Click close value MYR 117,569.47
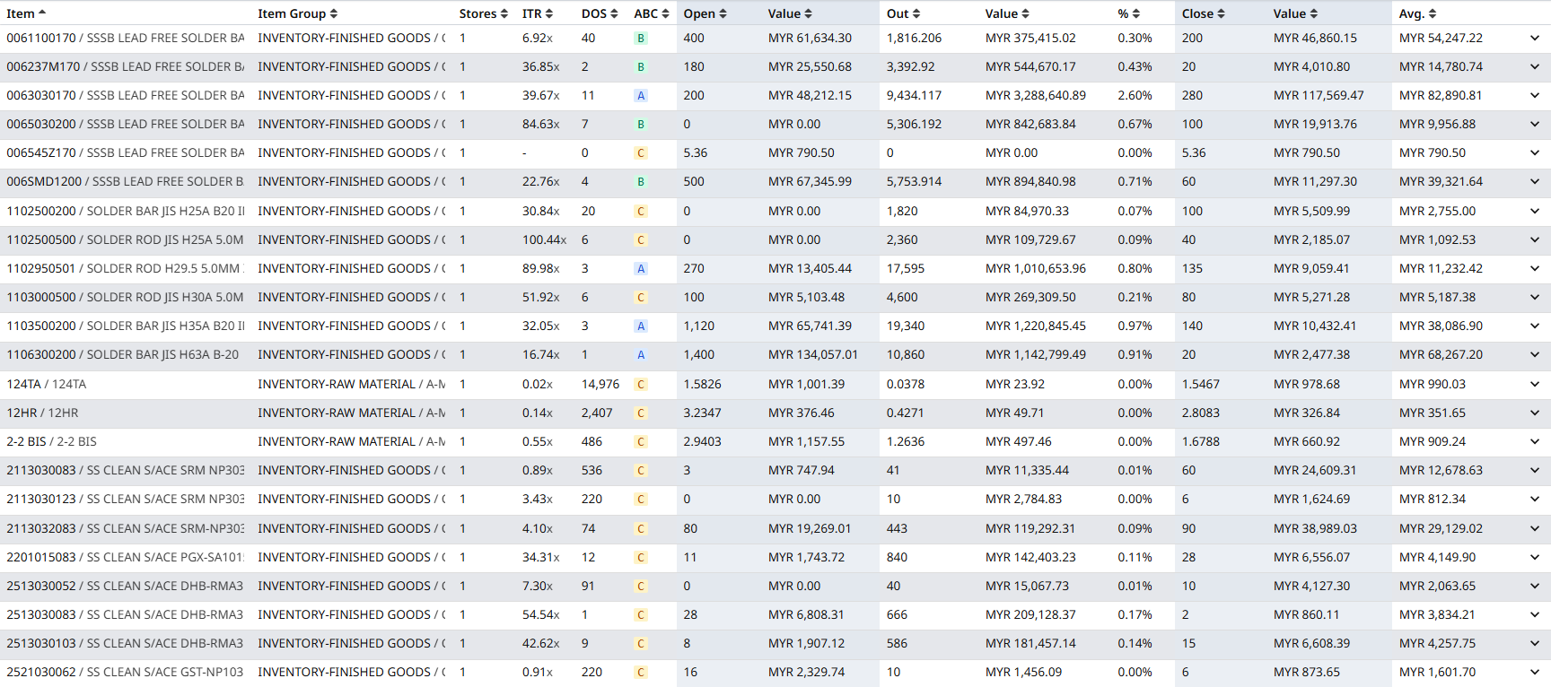Screen dimensions: 1551x687 pos(1319,95)
